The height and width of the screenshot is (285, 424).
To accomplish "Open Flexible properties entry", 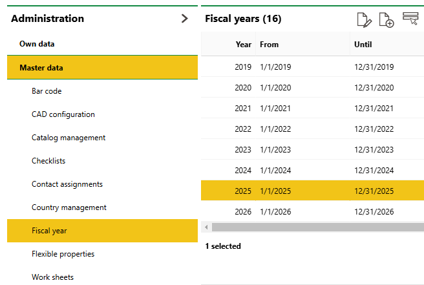I will tap(102, 253).
